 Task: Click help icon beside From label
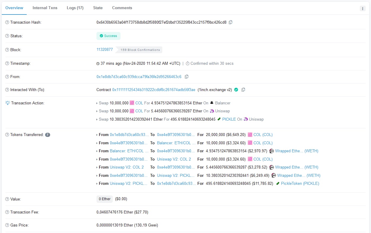[7, 77]
